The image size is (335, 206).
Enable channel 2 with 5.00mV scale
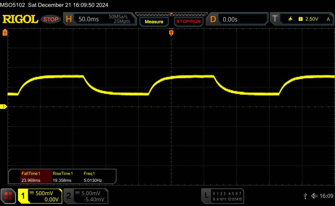[85, 196]
